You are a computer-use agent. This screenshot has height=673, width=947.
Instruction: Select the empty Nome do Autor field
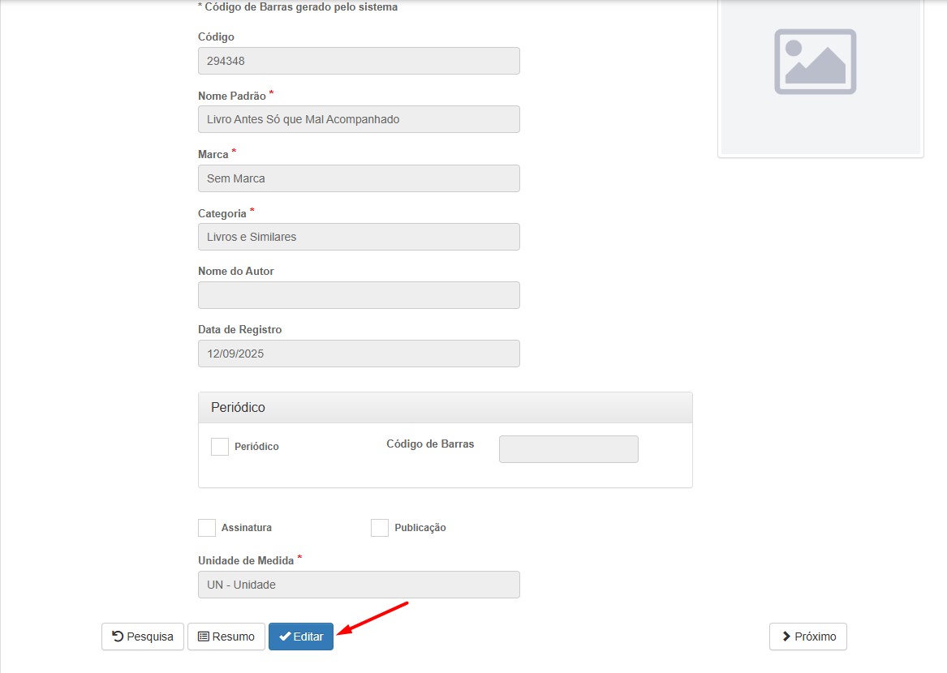pyautogui.click(x=359, y=295)
